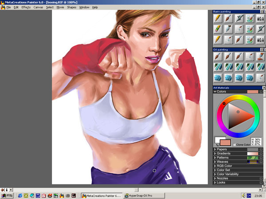Choose the pencil with eraser brush

pyautogui.click(x=218, y=29)
